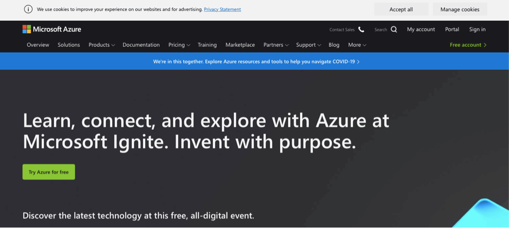Click the Search magnifier icon
This screenshot has width=509, height=228.
tap(394, 30)
